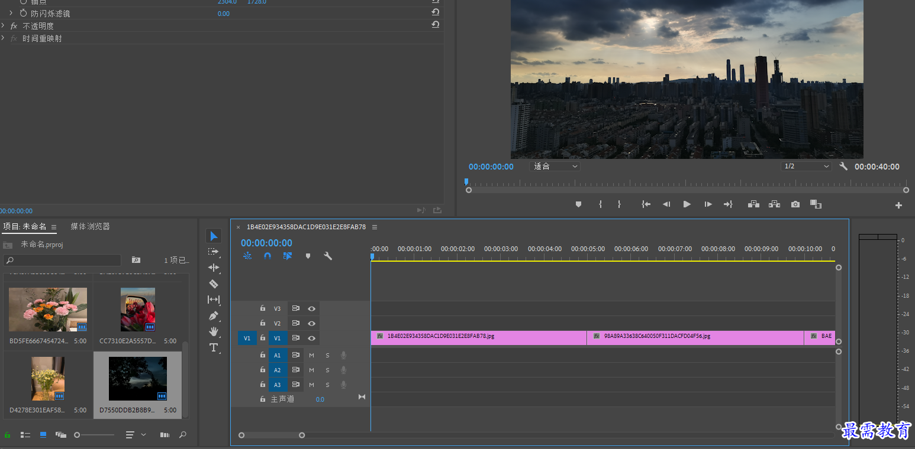The width and height of the screenshot is (915, 449).
Task: Click the Extract button
Action: 774,204
